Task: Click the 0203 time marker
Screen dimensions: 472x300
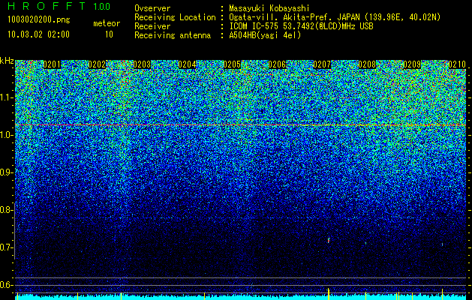Action: point(142,64)
